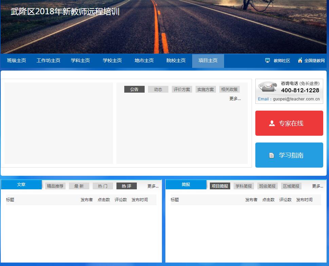The height and width of the screenshot is (266, 329).
Task: Select the 文章 section header tab
Action: coord(21,185)
